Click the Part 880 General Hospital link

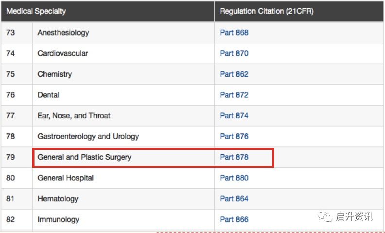[234, 178]
